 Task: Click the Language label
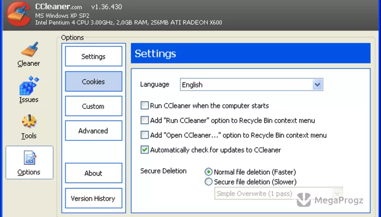(154, 85)
